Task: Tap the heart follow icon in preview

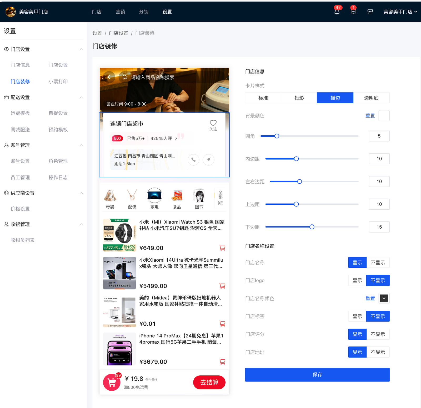Action: point(213,123)
